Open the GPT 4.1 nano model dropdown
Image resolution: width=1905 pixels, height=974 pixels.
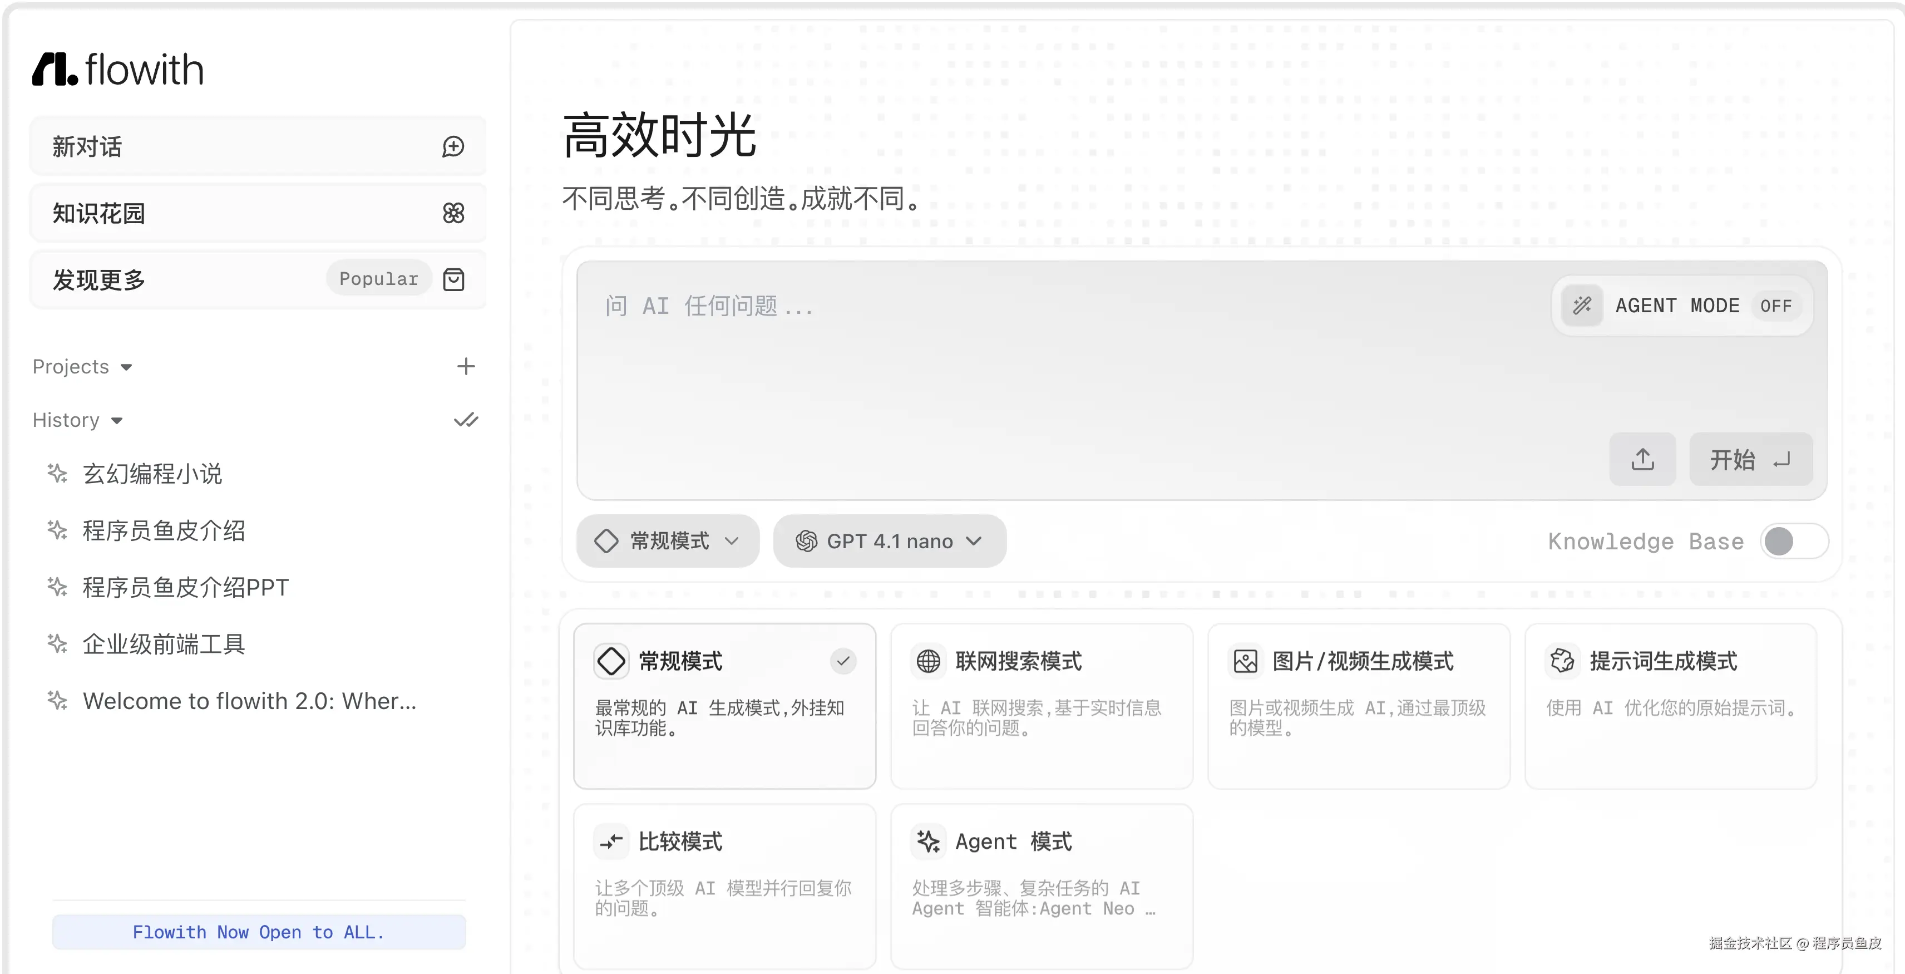click(x=889, y=542)
